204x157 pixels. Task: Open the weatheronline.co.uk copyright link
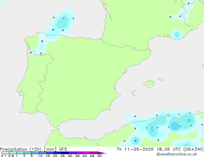(177, 154)
